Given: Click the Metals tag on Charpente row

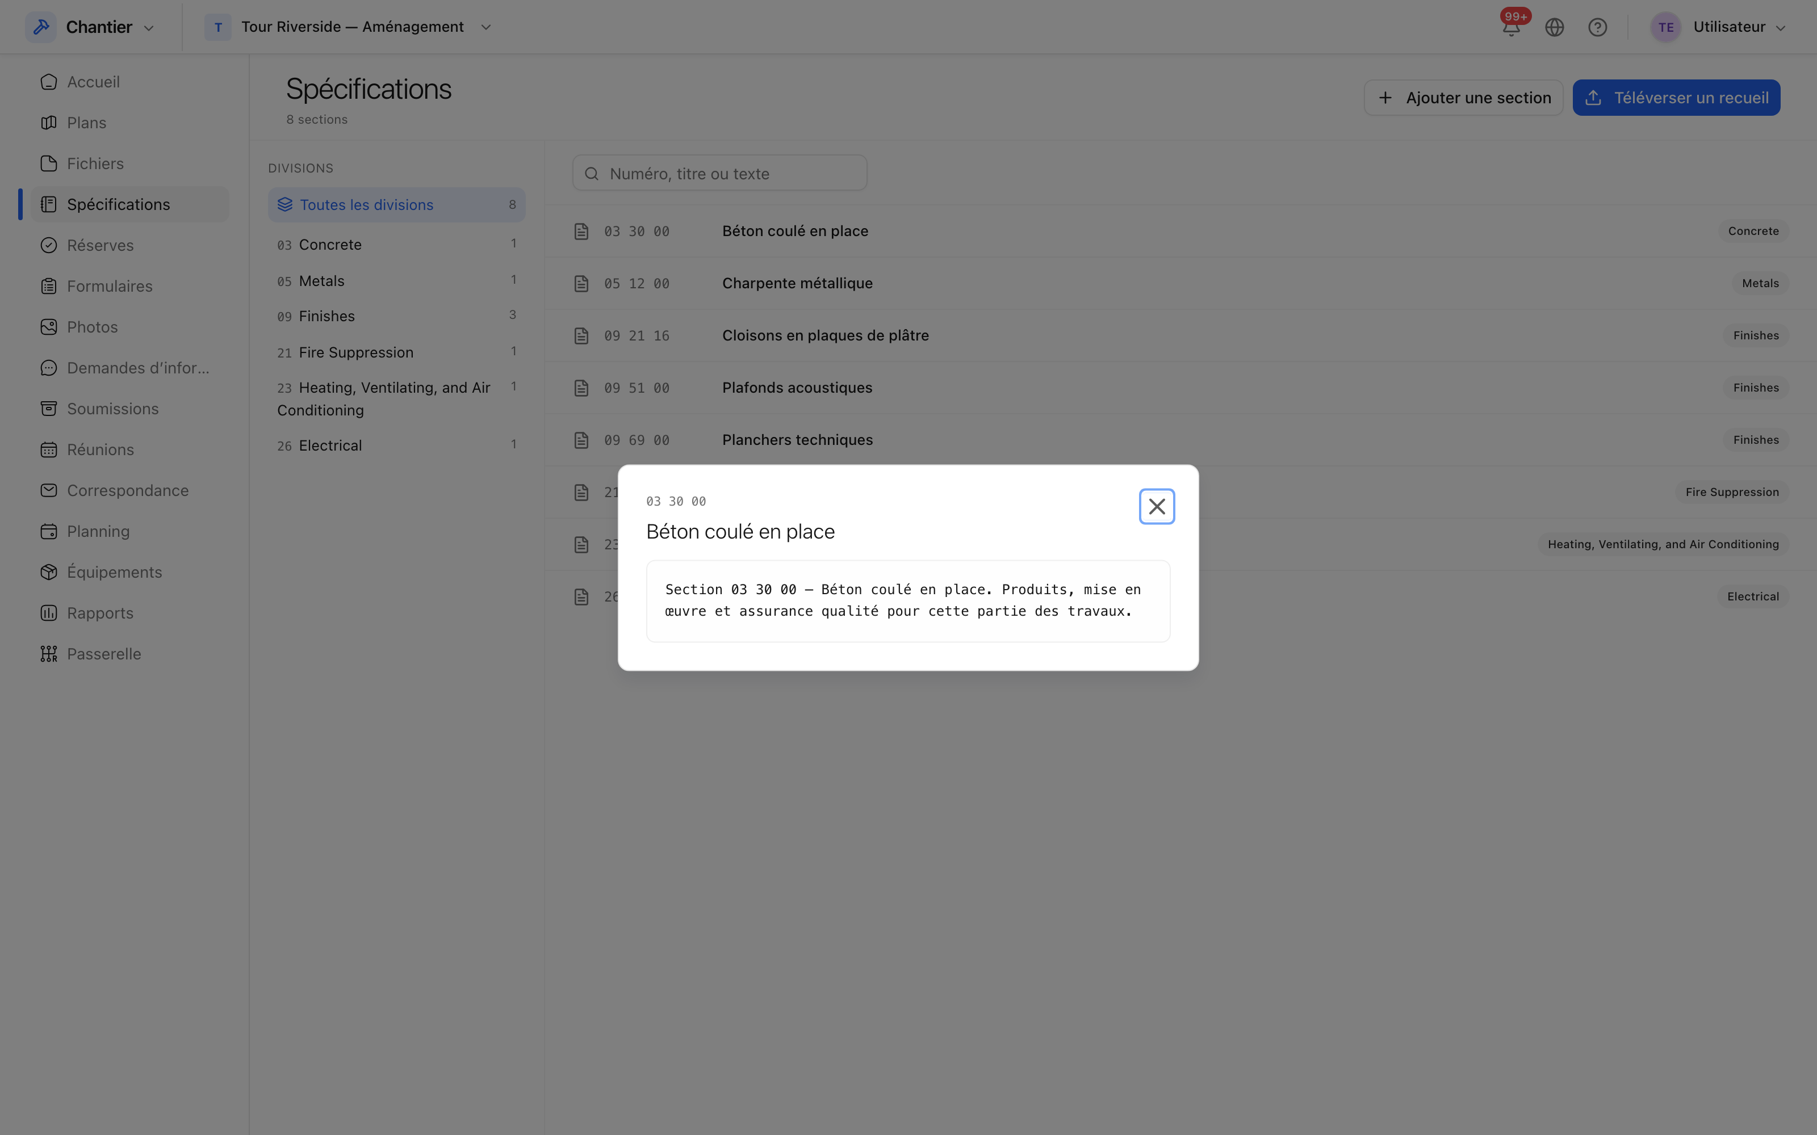Looking at the screenshot, I should (1760, 283).
